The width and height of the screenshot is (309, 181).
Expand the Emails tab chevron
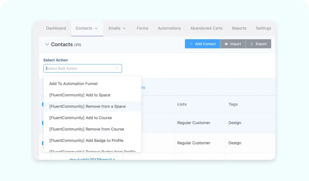click(124, 29)
